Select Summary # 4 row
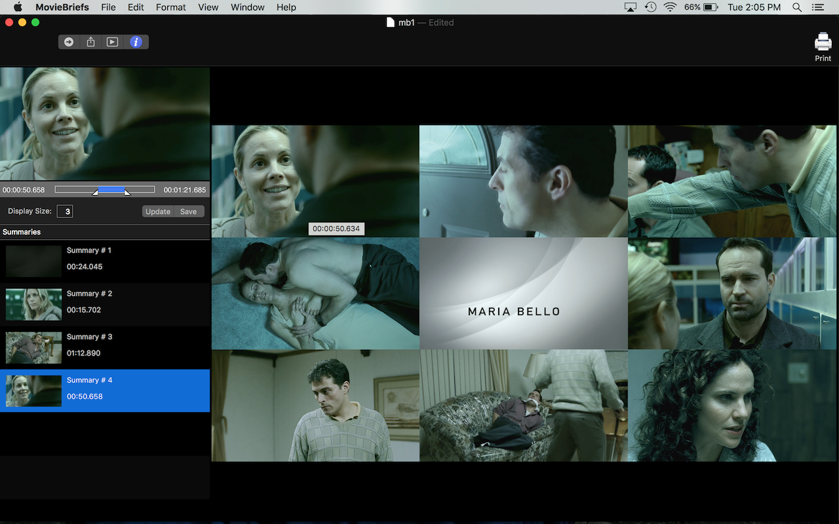 pos(105,391)
